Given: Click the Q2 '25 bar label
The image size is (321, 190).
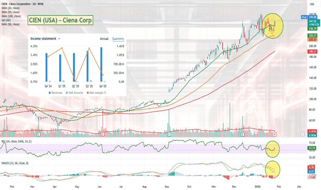Looking at the screenshot, I should 75,86.
